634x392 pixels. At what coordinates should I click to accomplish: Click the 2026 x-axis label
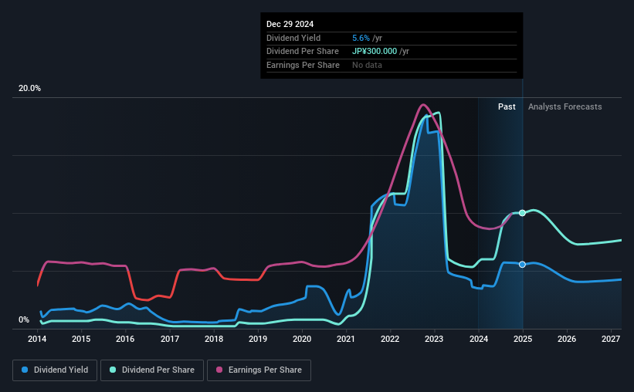pyautogui.click(x=567, y=339)
